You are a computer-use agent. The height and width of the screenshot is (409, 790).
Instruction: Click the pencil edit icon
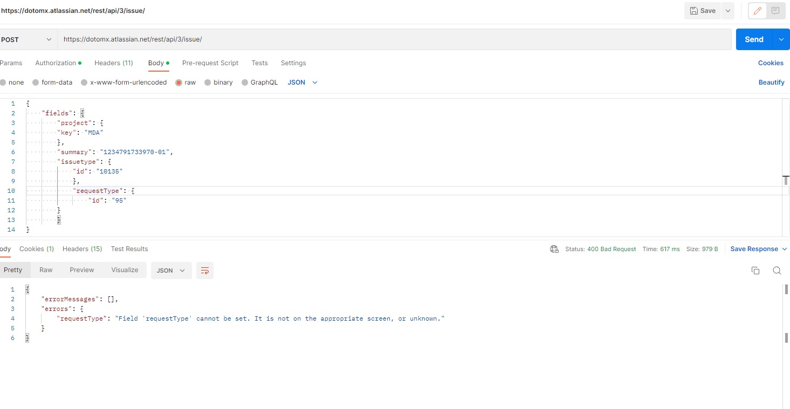pyautogui.click(x=758, y=11)
